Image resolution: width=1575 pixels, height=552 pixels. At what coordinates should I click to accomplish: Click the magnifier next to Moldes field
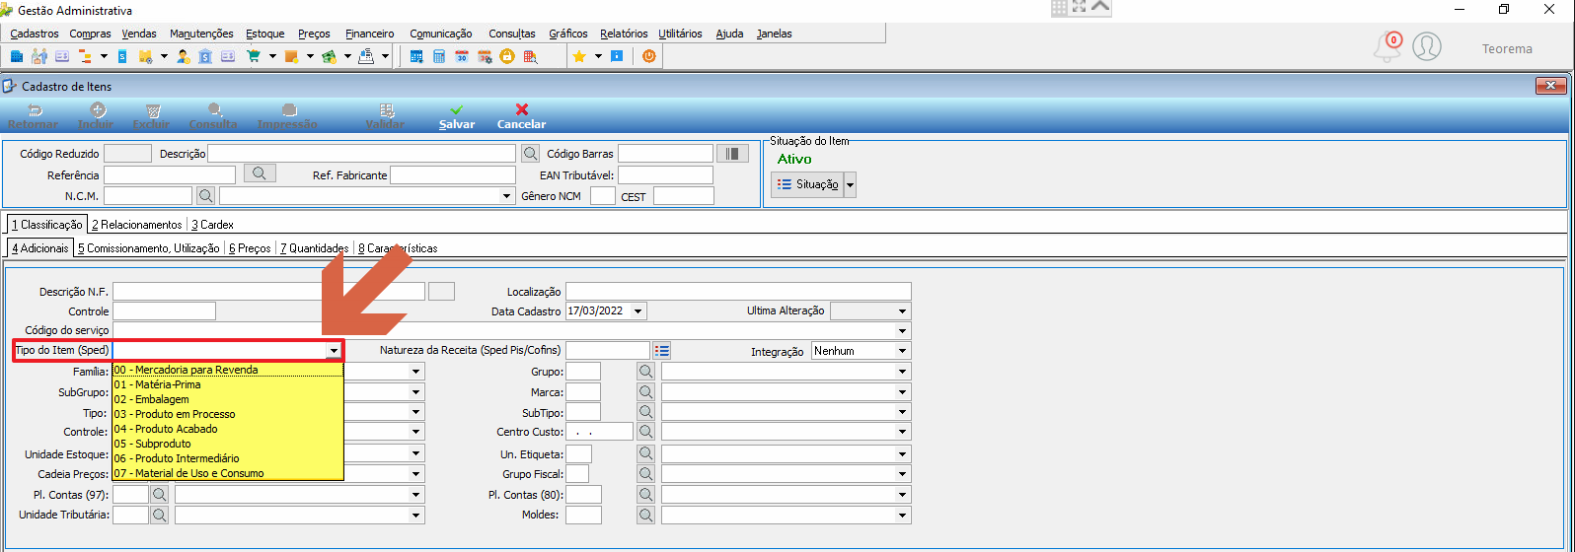(x=646, y=515)
